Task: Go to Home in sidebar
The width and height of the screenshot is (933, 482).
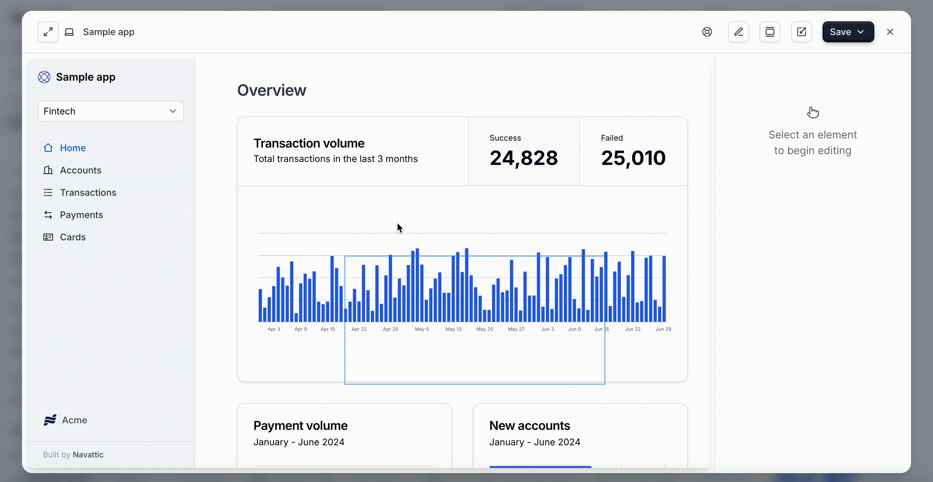Action: coord(73,148)
